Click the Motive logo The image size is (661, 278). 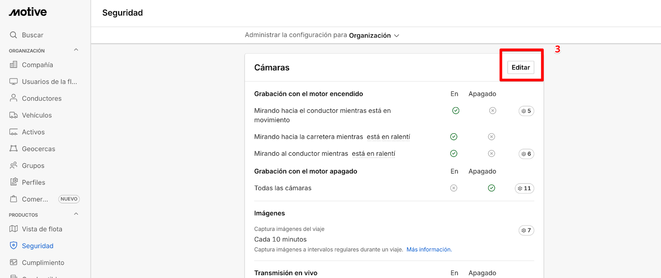point(28,12)
